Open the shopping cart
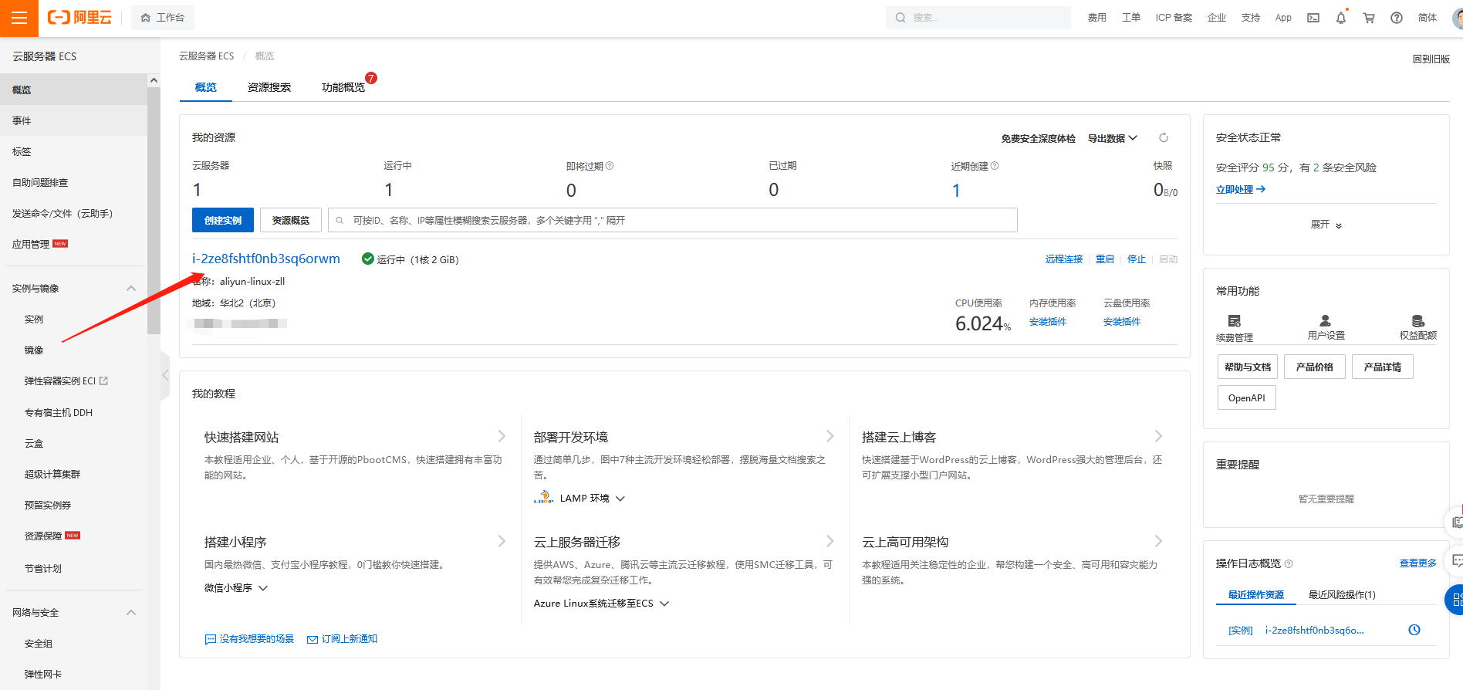 click(1369, 18)
